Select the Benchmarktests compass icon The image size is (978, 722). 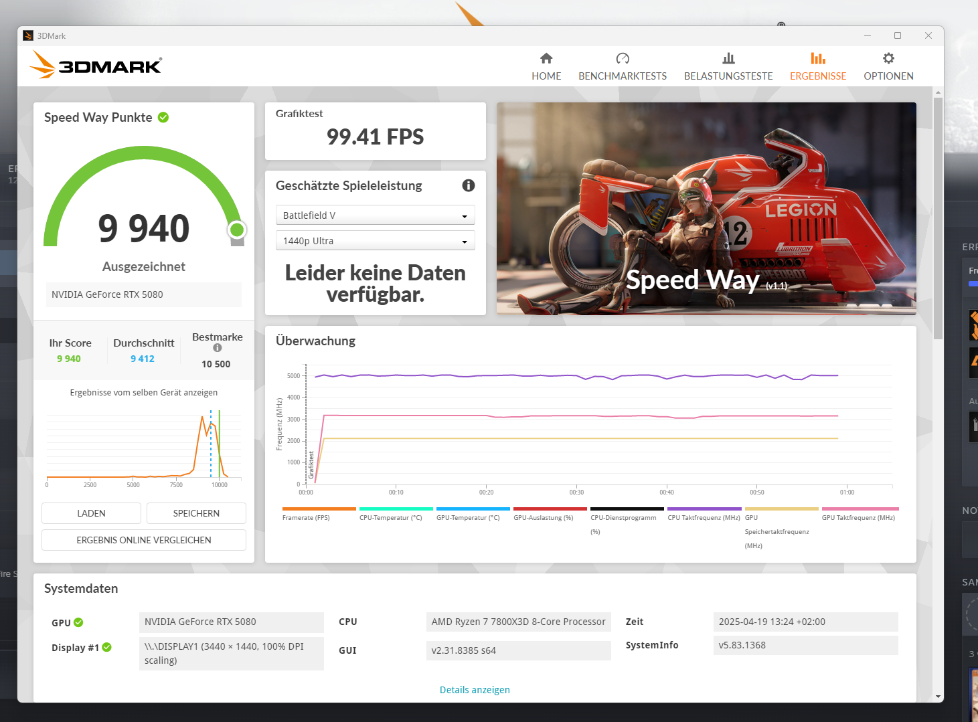(622, 58)
